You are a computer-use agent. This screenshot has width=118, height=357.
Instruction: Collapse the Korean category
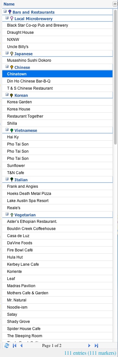click(7, 94)
